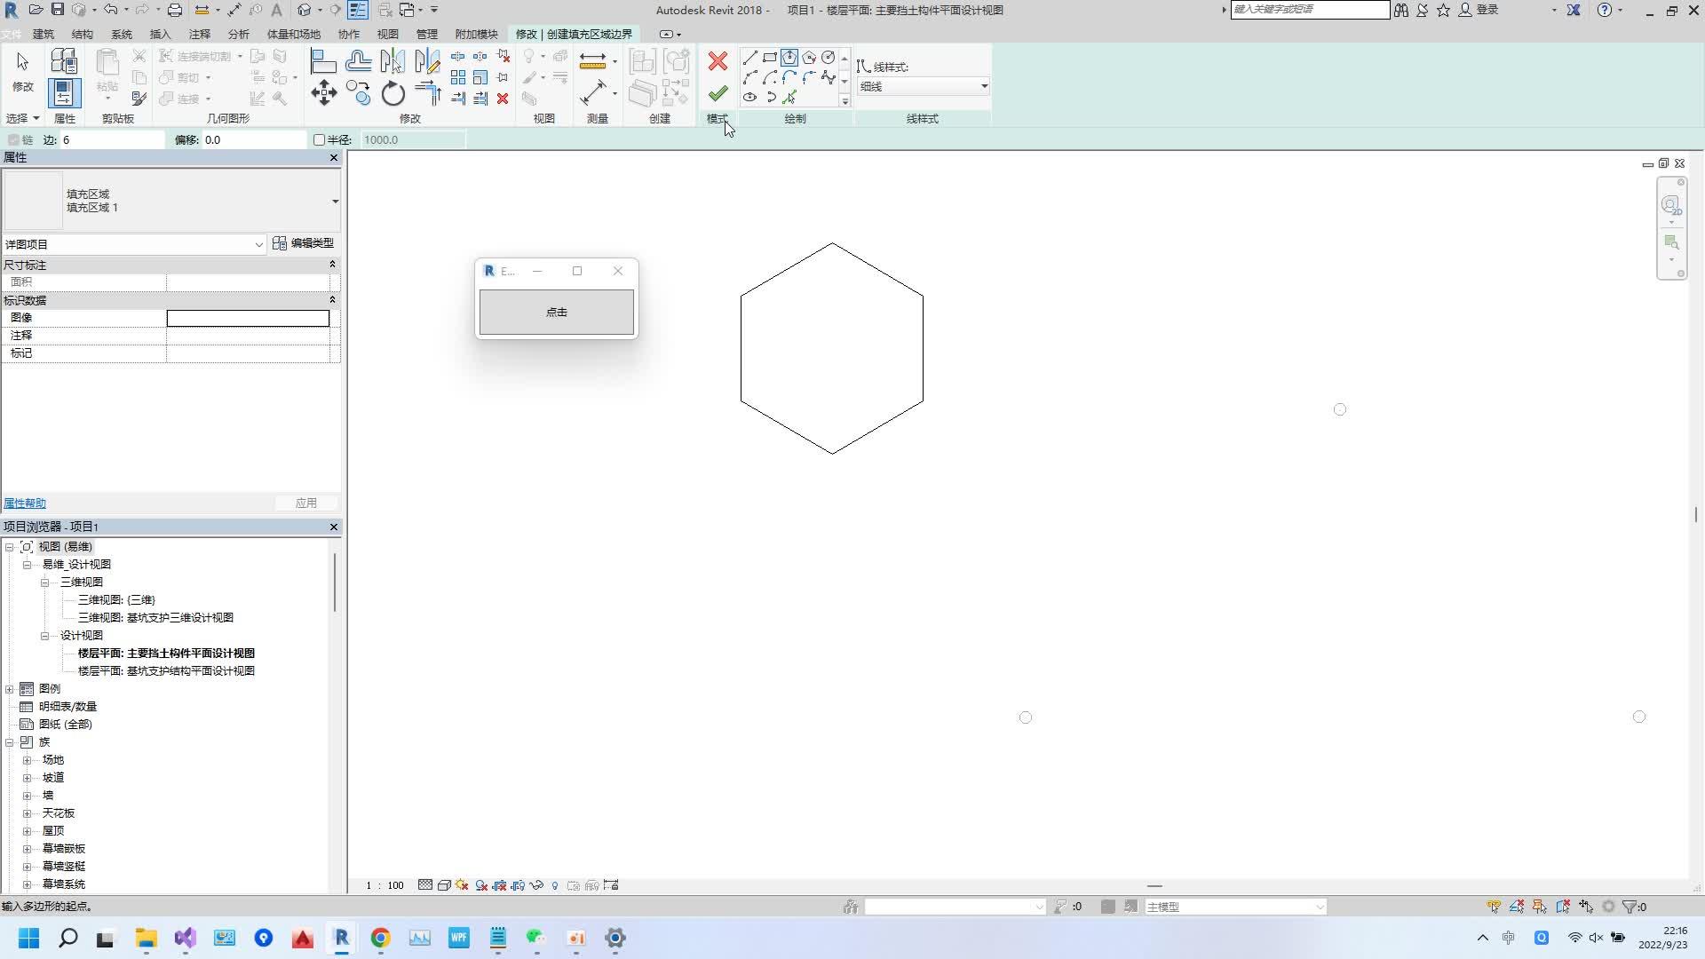Open Chrome from the Windows taskbar
The height and width of the screenshot is (959, 1705).
pyautogui.click(x=380, y=938)
